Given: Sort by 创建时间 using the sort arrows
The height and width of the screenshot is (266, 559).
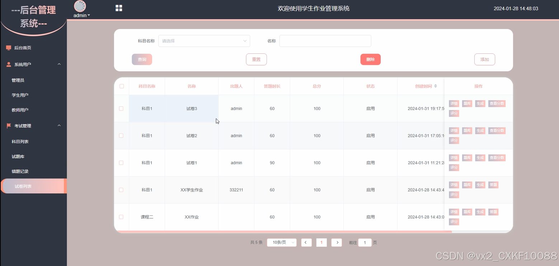Looking at the screenshot, I should tap(436, 86).
